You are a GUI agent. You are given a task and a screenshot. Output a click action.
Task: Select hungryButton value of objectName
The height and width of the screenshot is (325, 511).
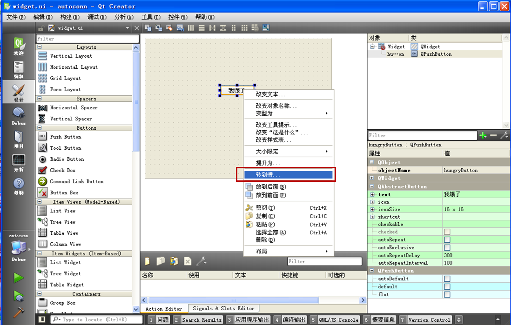[460, 170]
